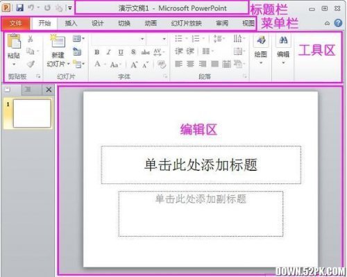Image resolution: width=347 pixels, height=277 pixels.
Task: Open PowerPoint Help via question mark icon
Action: click(338, 23)
